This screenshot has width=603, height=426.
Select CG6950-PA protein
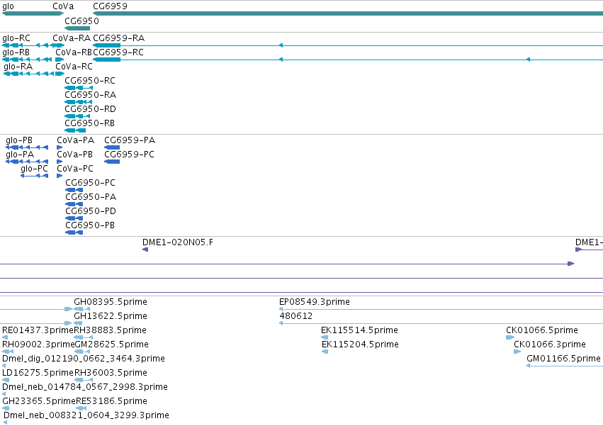(74, 204)
